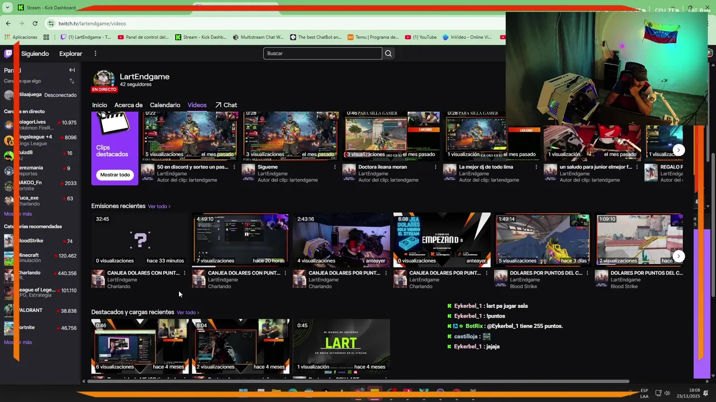Open options for clip 'Doctora ileana moran'

435,167
